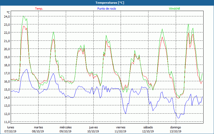Click the '07/10/19' date label
The width and height of the screenshot is (214, 134).
pos(10,131)
